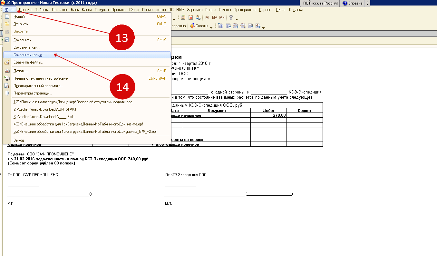This screenshot has width=437, height=256.
Task: Open recent ЗагрузкаДанныхИзТабличногоДокумента_УФ_v2.epf
Action: [87, 132]
